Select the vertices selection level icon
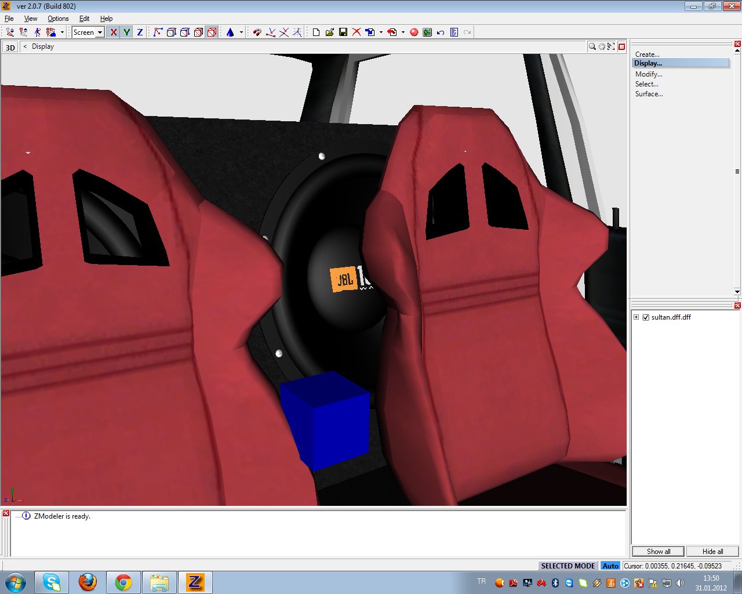742x594 pixels. 158,32
